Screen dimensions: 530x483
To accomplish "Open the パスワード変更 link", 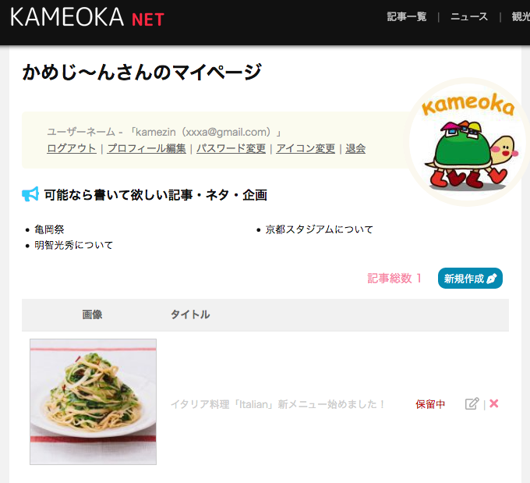I will 231,148.
